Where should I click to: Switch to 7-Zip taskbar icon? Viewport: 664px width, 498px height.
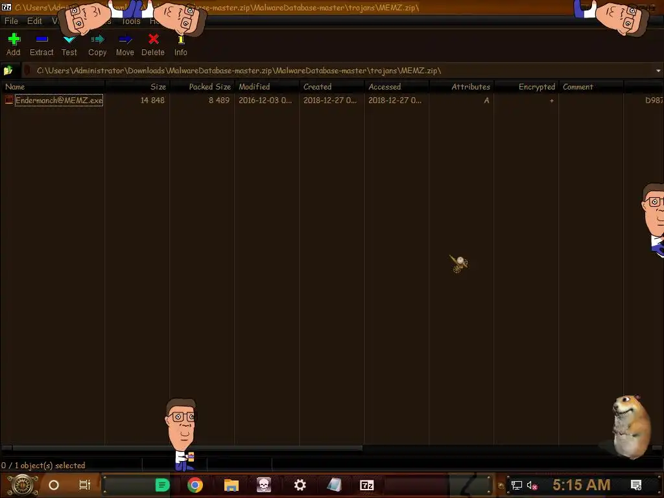pyautogui.click(x=367, y=485)
